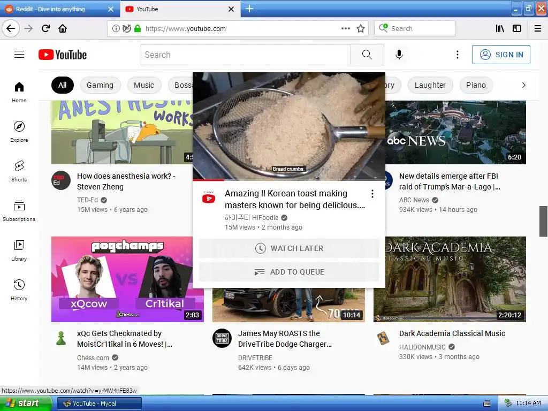Open How does anesthesia work video title
This screenshot has height=411, width=548.
click(126, 181)
